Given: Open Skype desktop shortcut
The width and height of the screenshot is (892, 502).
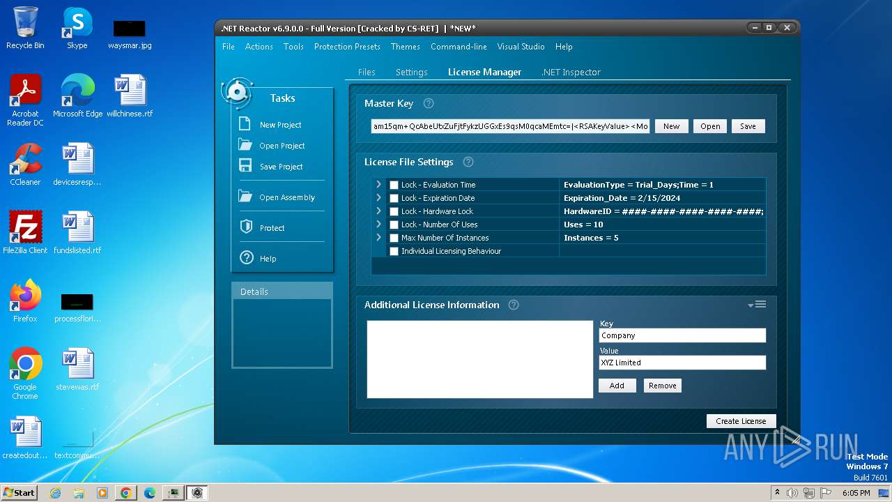Looking at the screenshot, I should [x=77, y=28].
